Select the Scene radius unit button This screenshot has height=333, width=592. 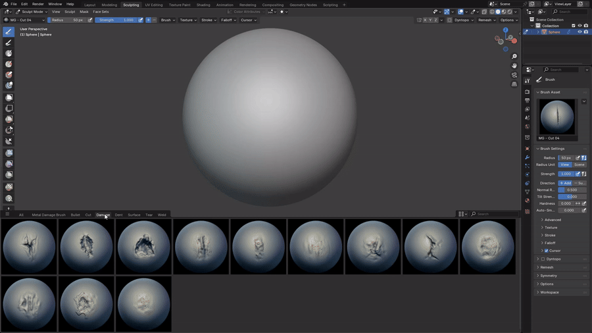tap(579, 165)
